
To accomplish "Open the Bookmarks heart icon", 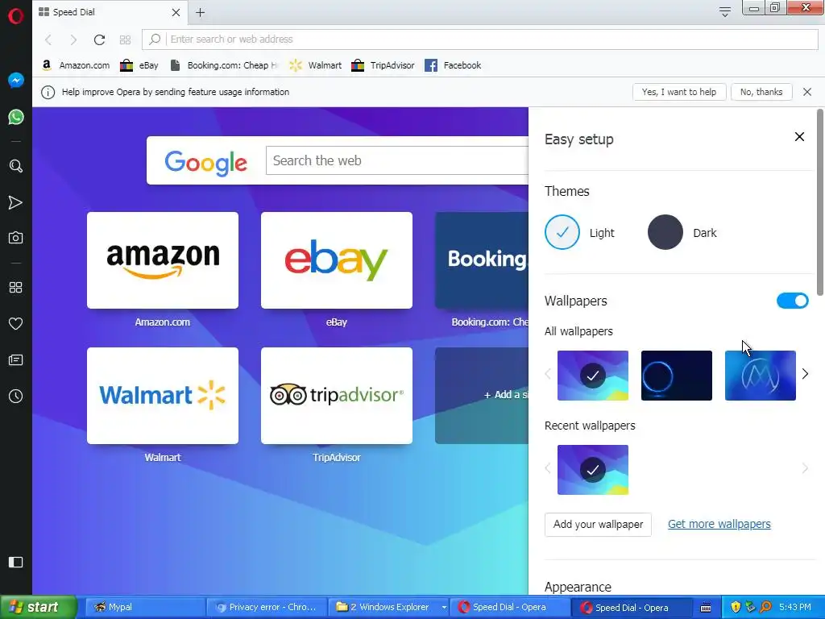I will (x=16, y=324).
